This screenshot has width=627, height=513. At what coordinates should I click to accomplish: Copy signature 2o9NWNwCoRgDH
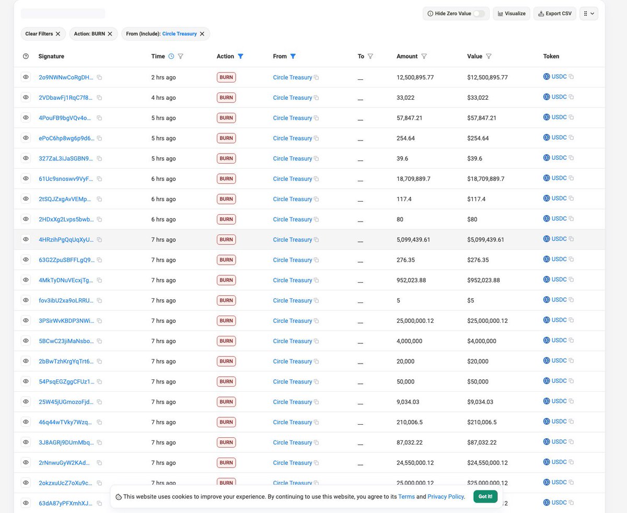point(99,77)
